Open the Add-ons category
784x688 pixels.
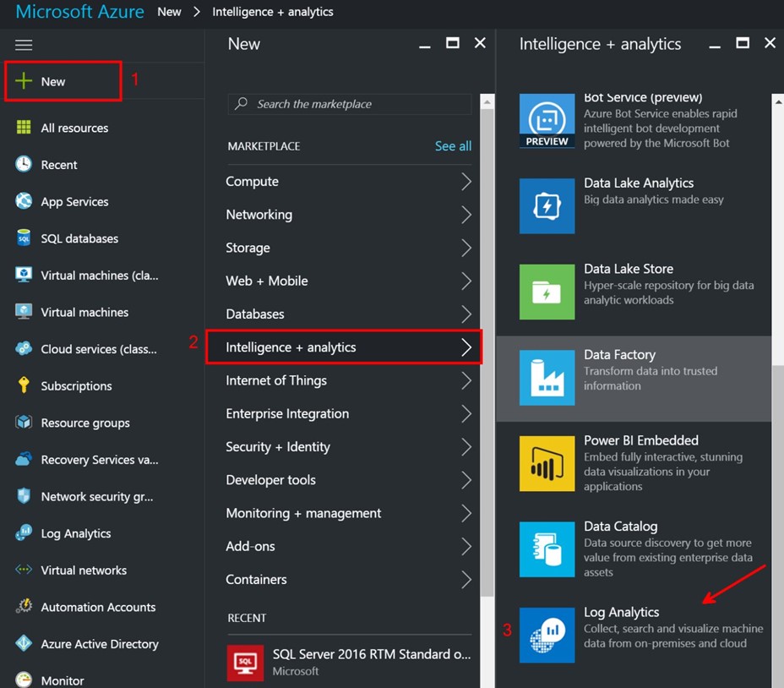[349, 546]
